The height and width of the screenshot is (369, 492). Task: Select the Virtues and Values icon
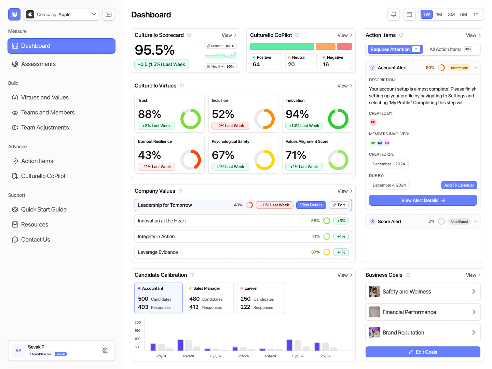[x=15, y=97]
